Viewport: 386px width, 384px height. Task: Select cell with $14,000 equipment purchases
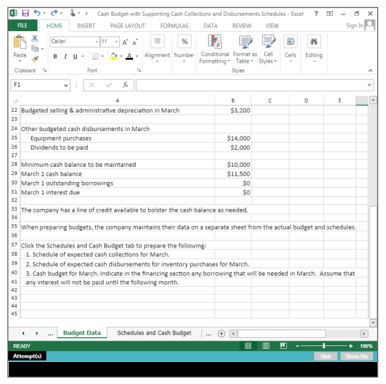click(233, 139)
